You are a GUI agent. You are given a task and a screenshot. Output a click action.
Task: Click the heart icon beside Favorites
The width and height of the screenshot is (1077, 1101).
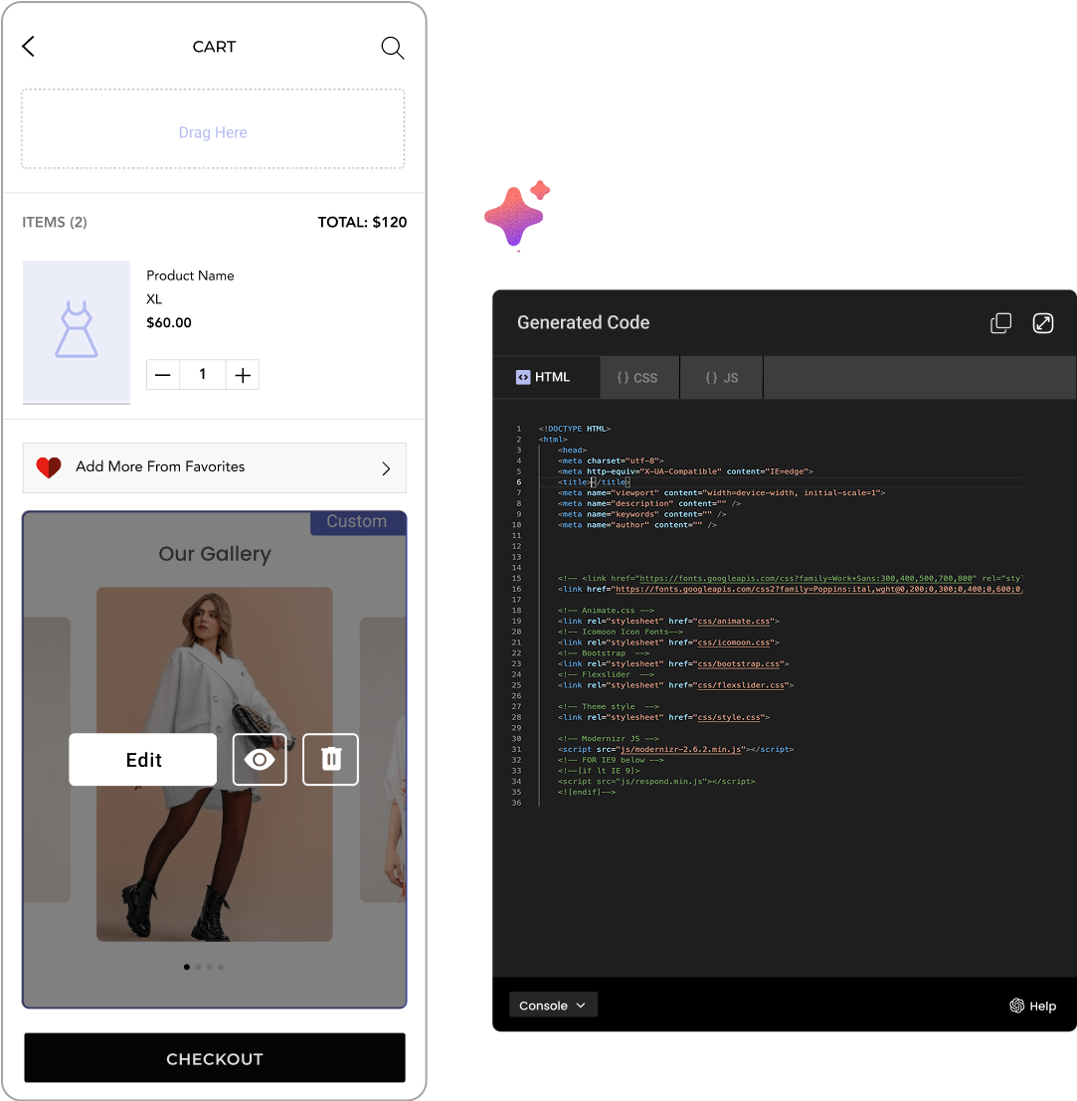pyautogui.click(x=48, y=466)
